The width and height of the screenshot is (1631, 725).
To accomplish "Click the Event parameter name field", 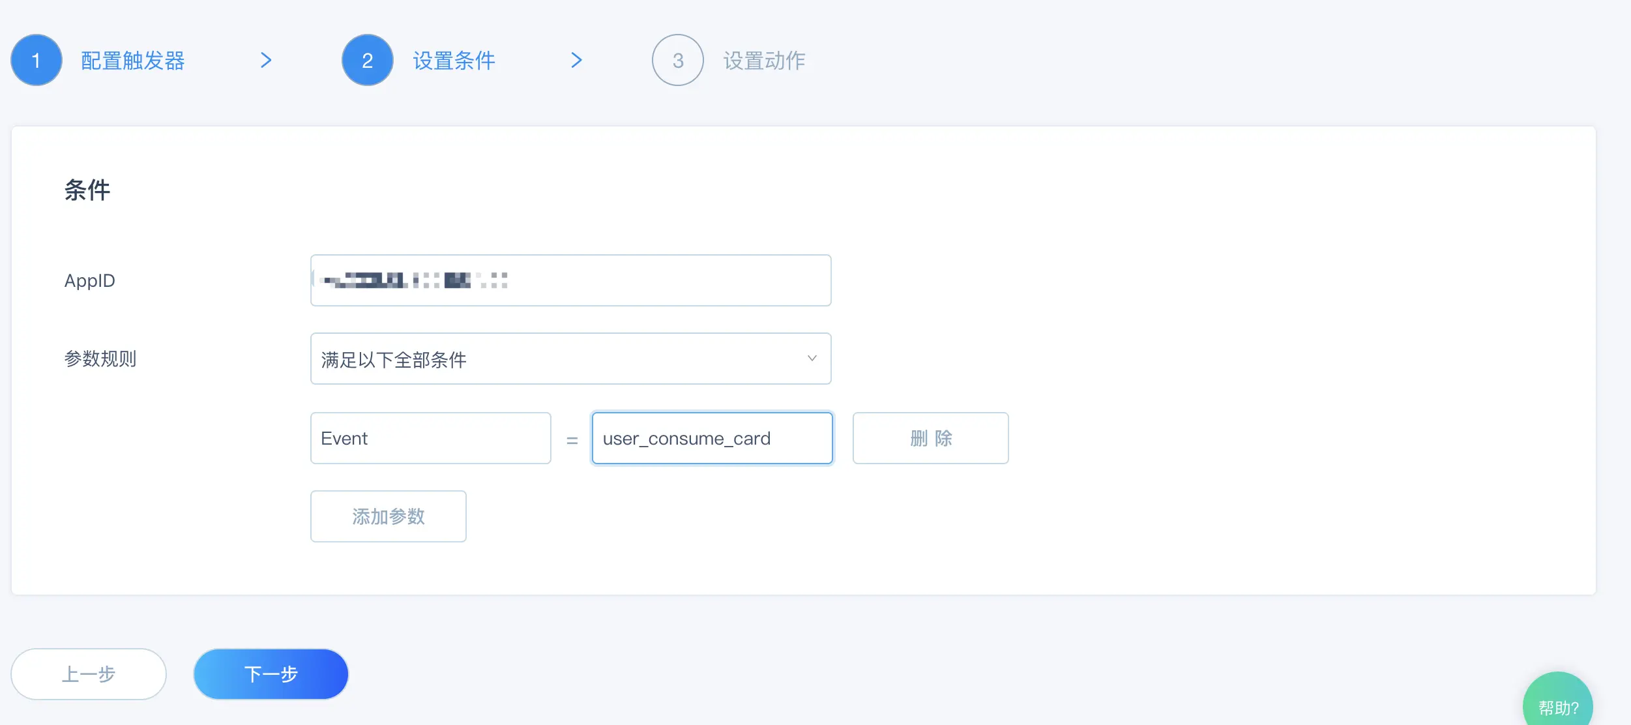I will pos(430,438).
